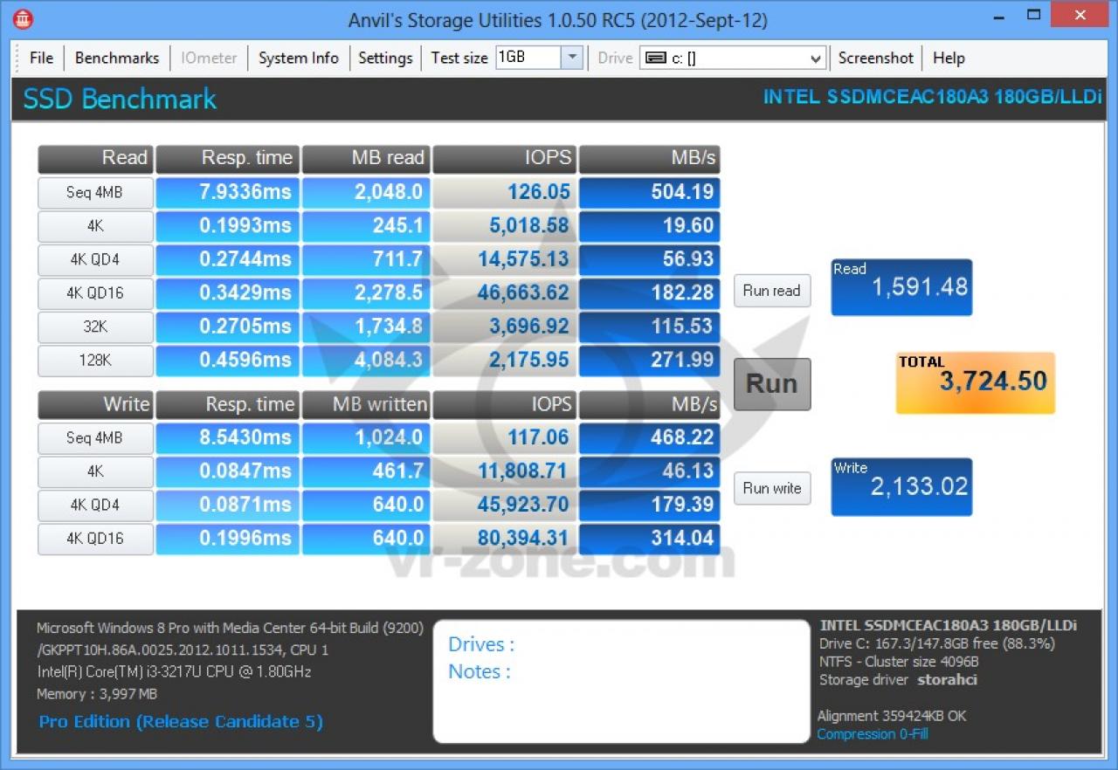Screen dimensions: 1118x770
Task: Click the 2,048.0 MB read value
Action: click(365, 192)
